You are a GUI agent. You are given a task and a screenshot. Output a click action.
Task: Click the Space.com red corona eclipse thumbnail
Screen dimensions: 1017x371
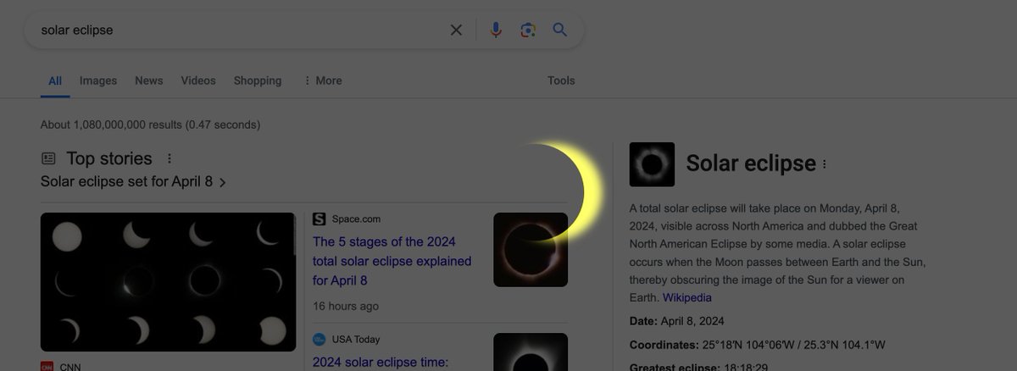click(x=531, y=250)
